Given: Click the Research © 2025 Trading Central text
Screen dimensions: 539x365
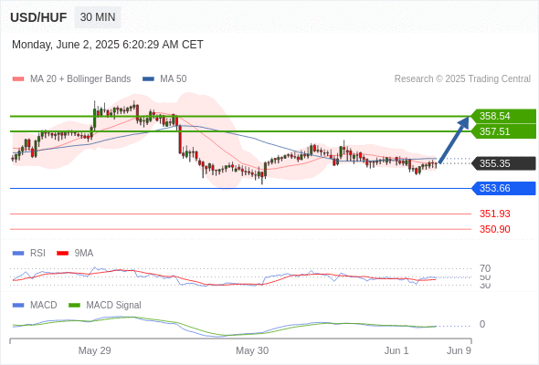Looking at the screenshot, I should click(x=462, y=79).
